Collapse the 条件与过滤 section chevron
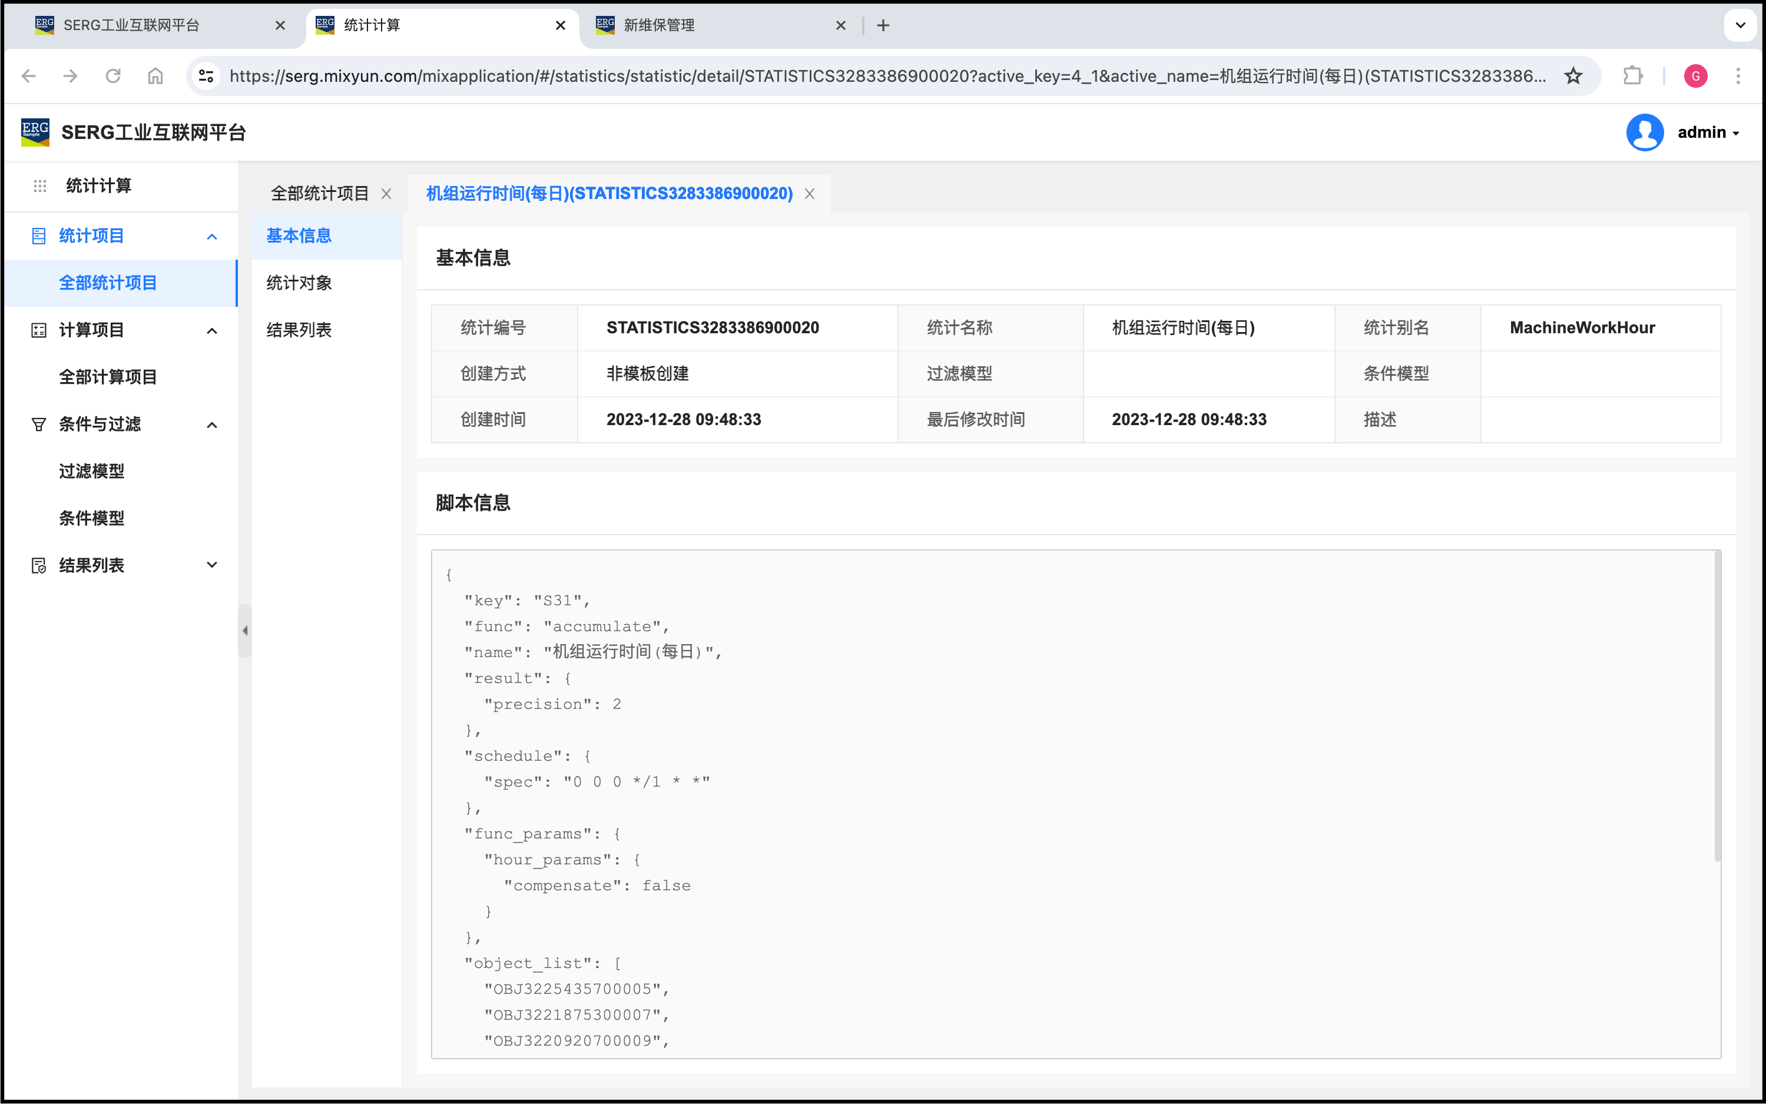 [x=212, y=425]
